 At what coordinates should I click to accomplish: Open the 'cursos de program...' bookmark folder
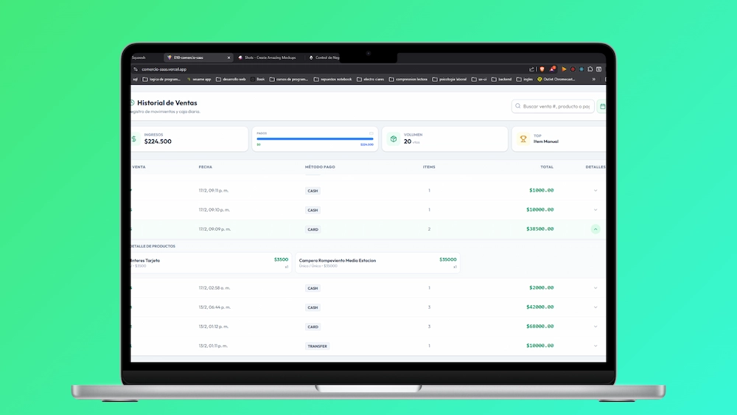pos(289,79)
